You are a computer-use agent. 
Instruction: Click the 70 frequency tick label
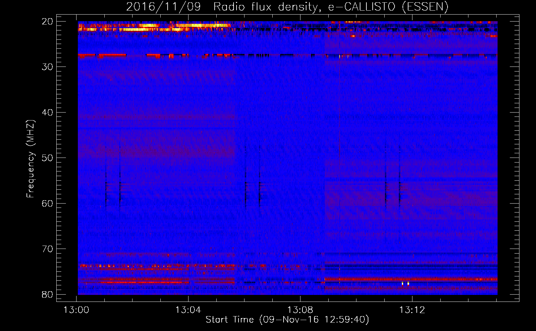[x=47, y=249]
